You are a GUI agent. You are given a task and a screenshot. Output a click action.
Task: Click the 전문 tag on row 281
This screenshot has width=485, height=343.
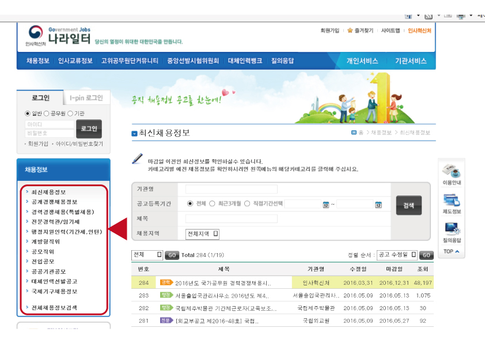pos(166,320)
